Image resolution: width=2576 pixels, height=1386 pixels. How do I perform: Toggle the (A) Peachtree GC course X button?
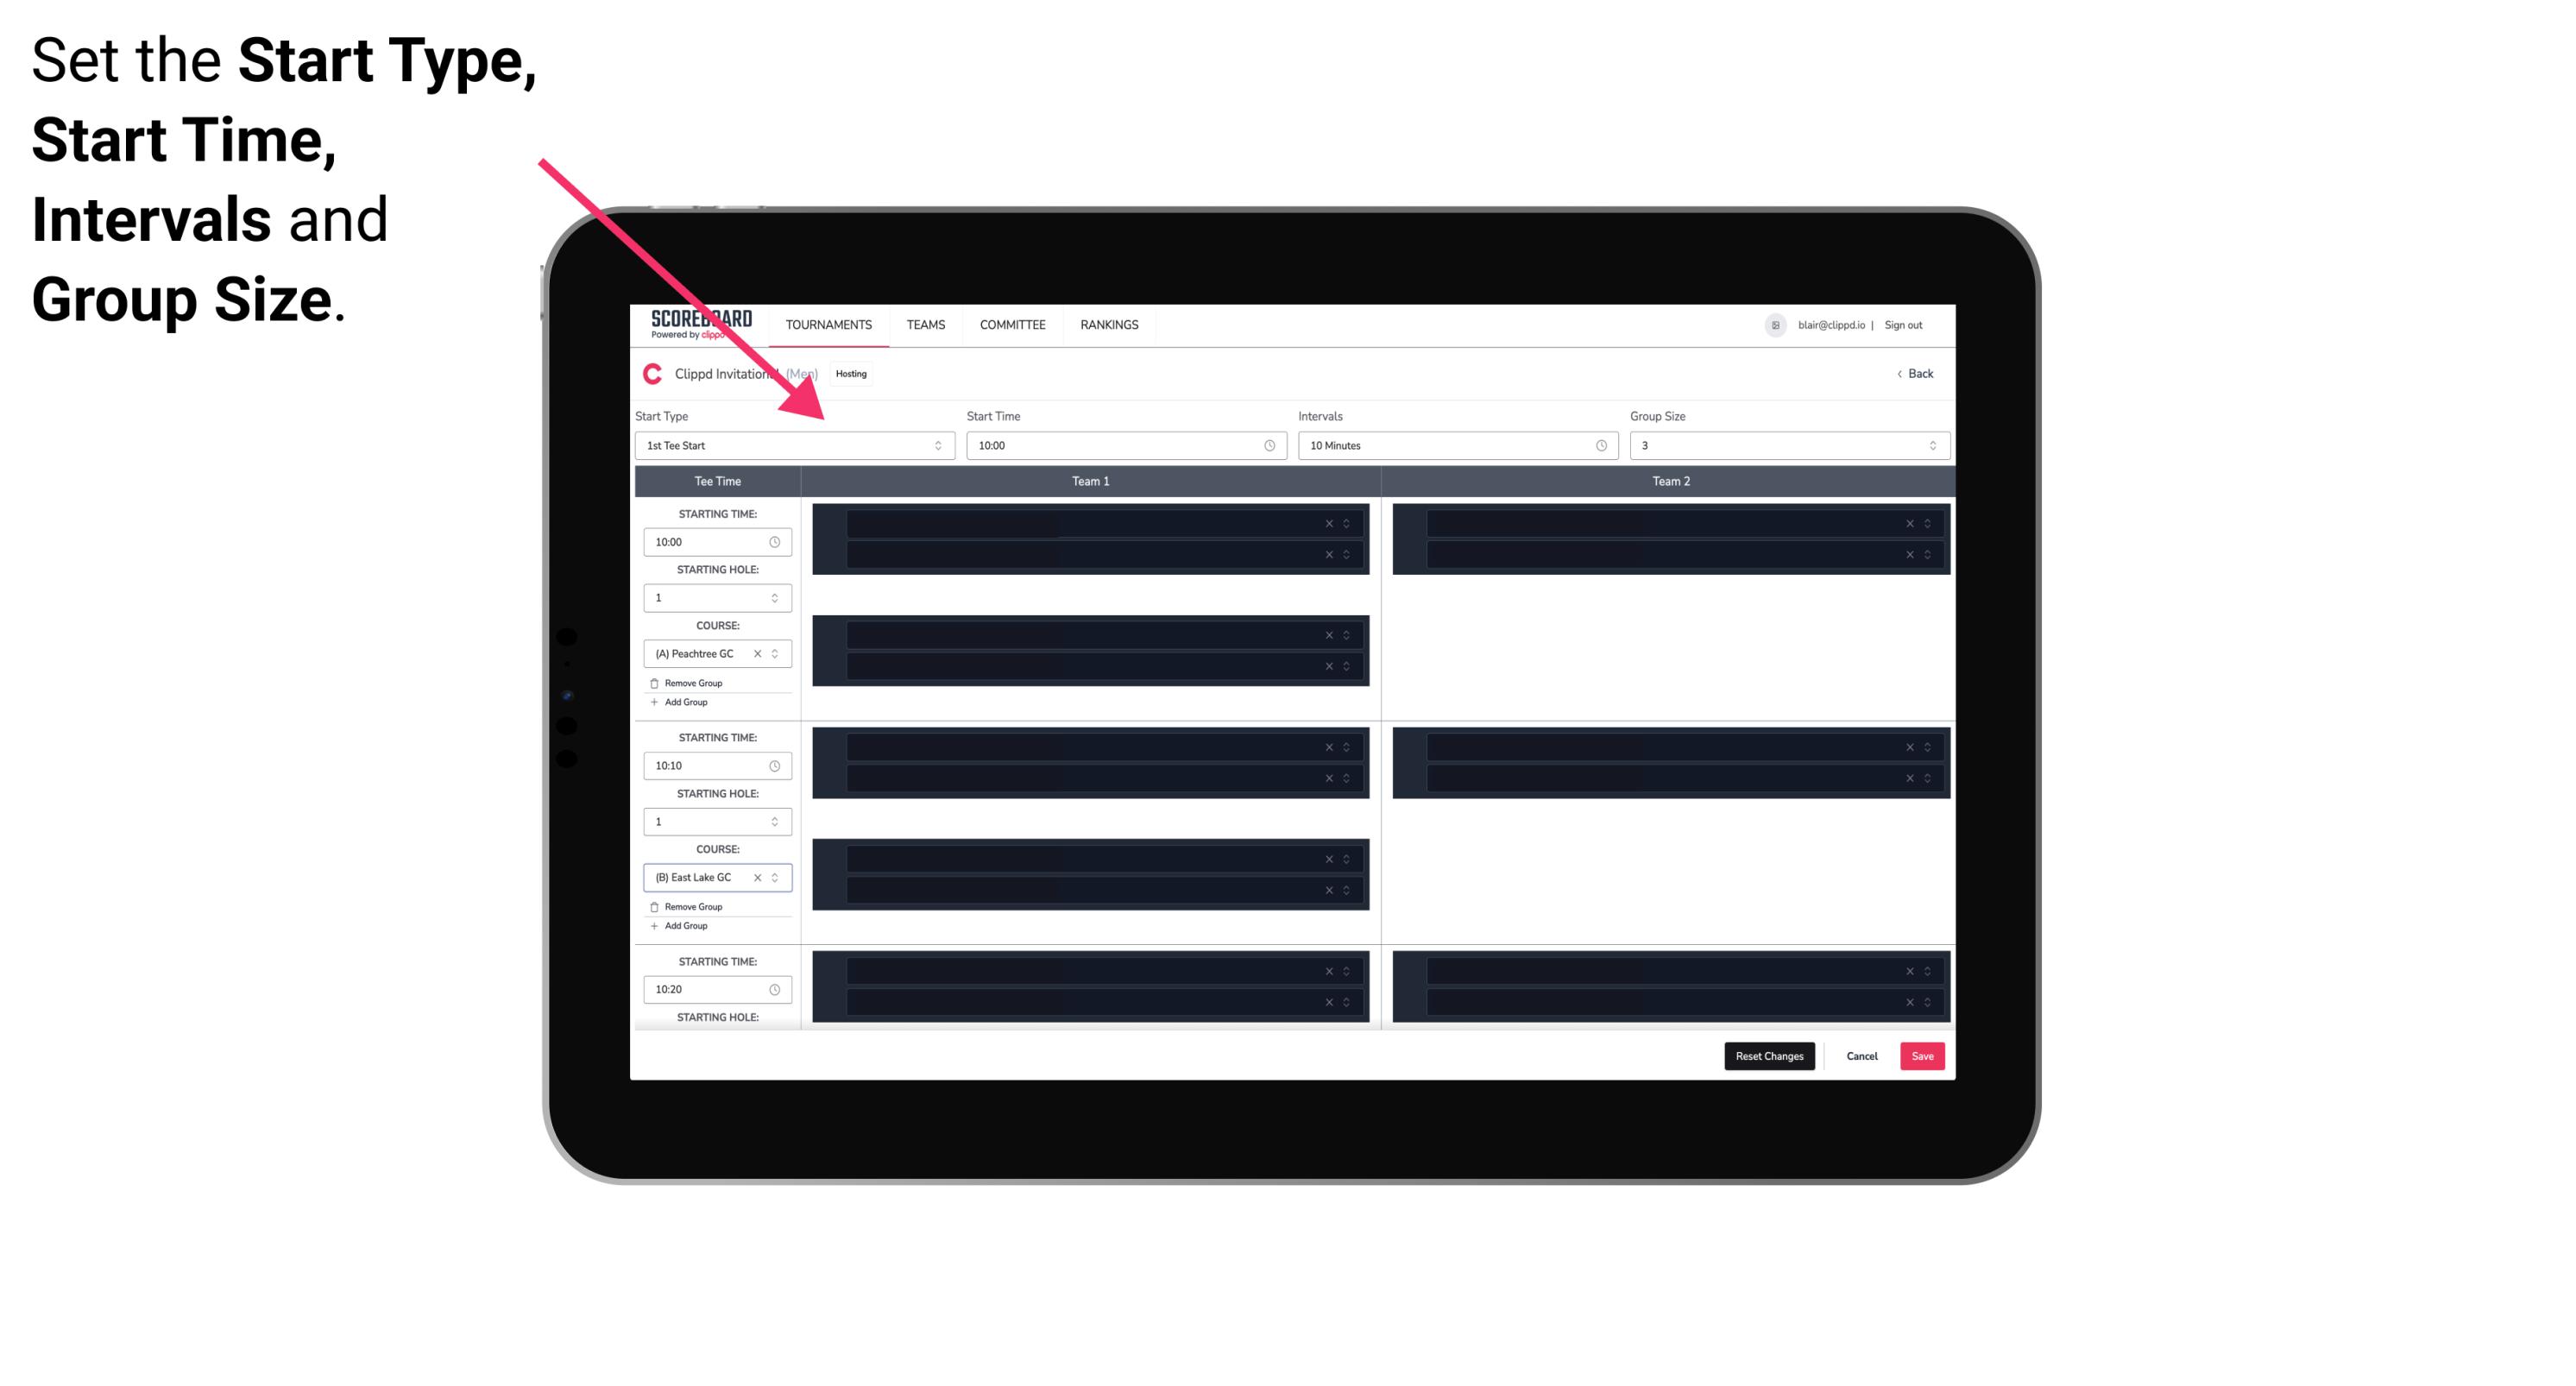(x=753, y=654)
